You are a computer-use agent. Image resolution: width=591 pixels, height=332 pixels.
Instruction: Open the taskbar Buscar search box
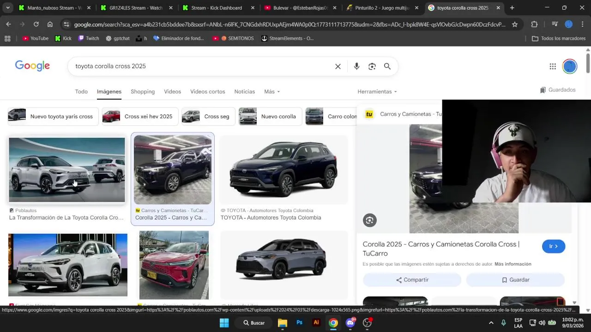pos(254,323)
